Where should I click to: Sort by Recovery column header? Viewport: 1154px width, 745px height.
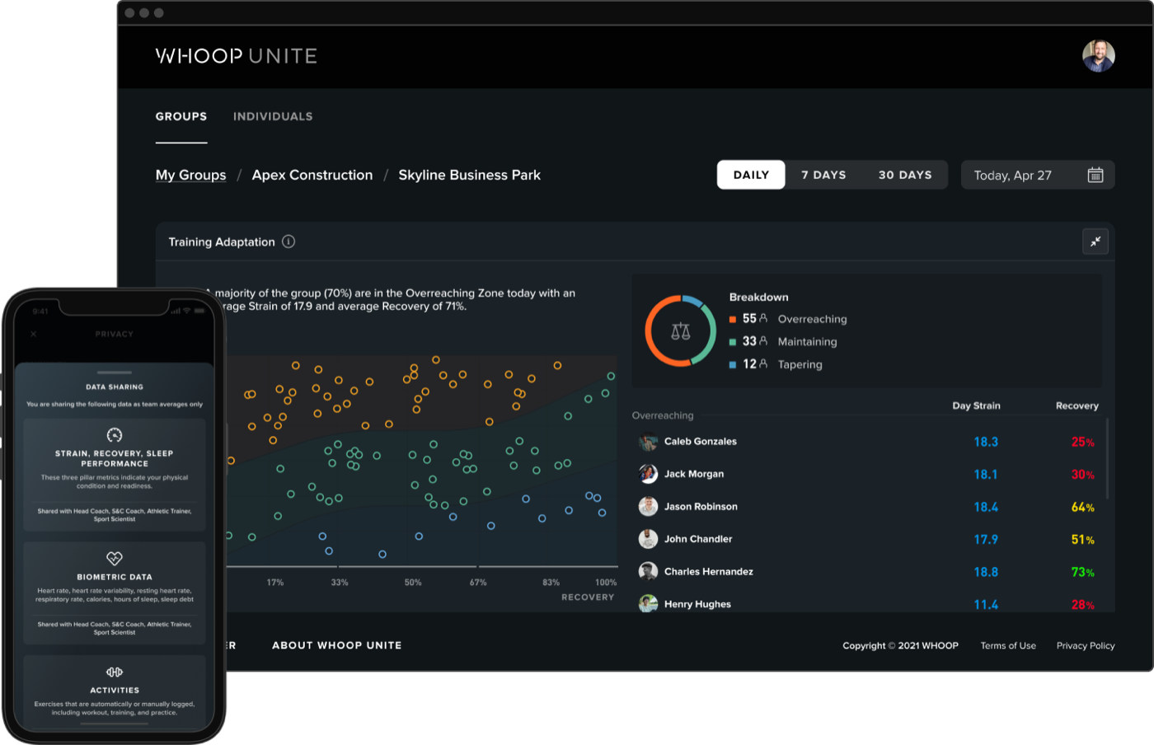tap(1077, 405)
